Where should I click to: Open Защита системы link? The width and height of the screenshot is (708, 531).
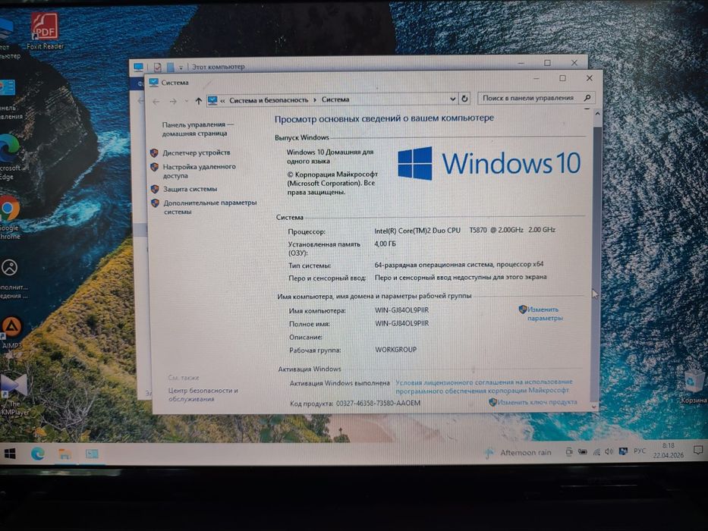click(x=190, y=189)
